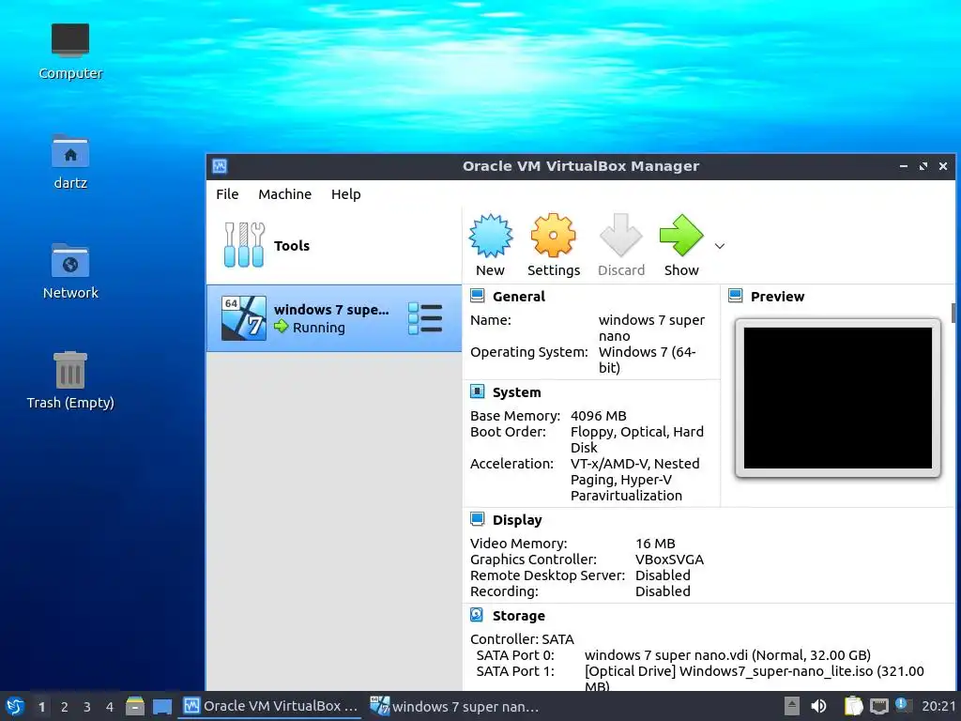Image resolution: width=961 pixels, height=721 pixels.
Task: Click the Recording Disabled value
Action: pyautogui.click(x=663, y=591)
